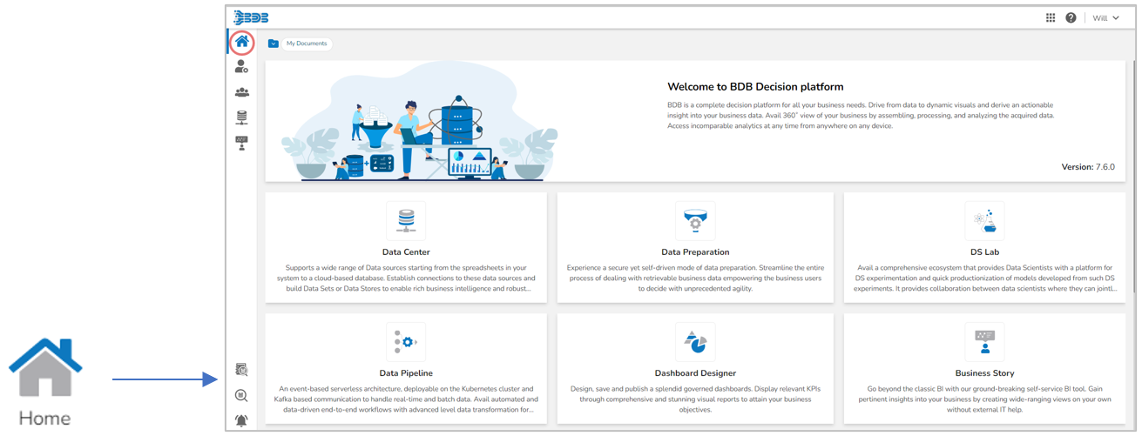Open the Data Pipeline card

(x=406, y=369)
